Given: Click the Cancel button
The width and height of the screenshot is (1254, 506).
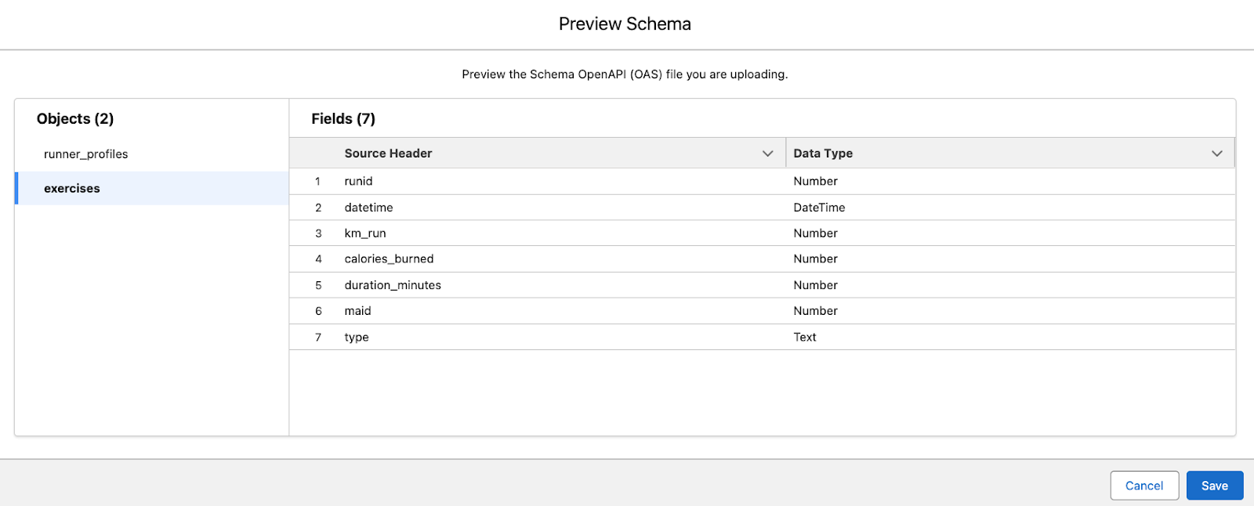Looking at the screenshot, I should pos(1143,486).
